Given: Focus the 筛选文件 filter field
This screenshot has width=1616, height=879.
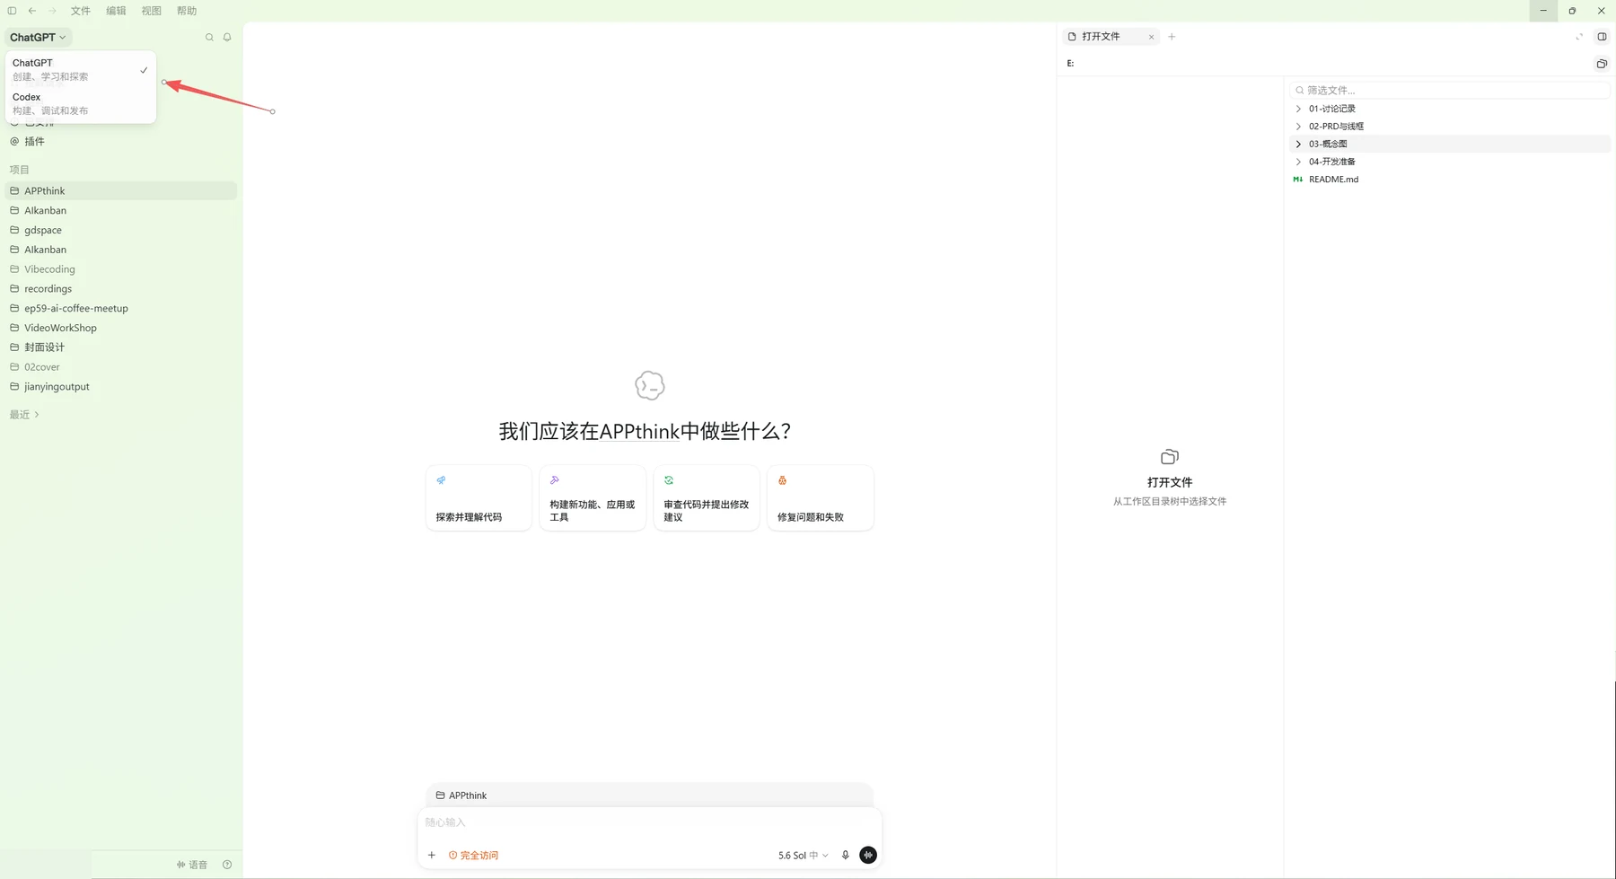Looking at the screenshot, I should coord(1449,90).
